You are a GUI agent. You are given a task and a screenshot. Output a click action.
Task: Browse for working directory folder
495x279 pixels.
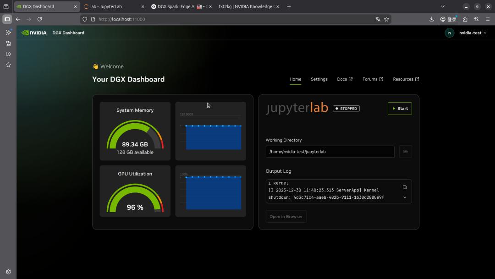tap(405, 152)
